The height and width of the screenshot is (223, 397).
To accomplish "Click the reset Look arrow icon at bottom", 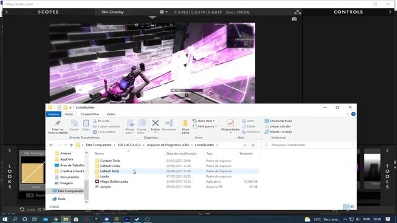I will [x=22, y=209].
